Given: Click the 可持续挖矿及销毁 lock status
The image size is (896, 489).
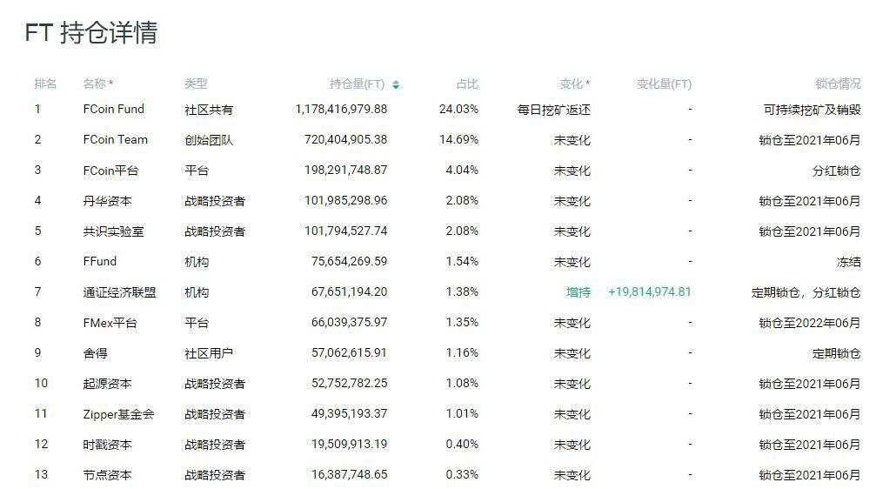Looking at the screenshot, I should pos(812,110).
